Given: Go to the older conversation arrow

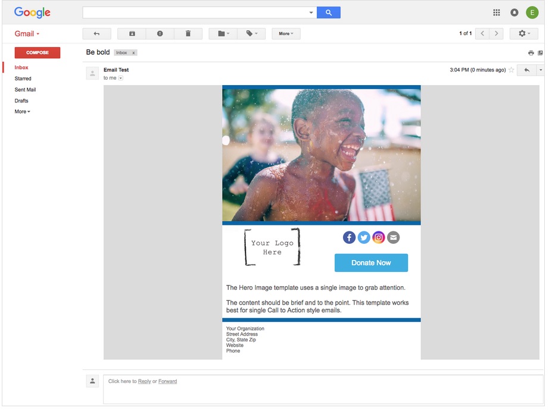Looking at the screenshot, I should (496, 33).
